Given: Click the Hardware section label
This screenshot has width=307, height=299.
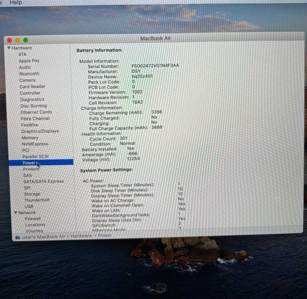Looking at the screenshot, I should click(22, 48).
